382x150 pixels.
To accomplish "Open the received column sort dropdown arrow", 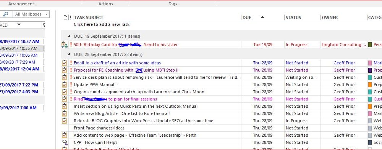I will click(19, 25).
